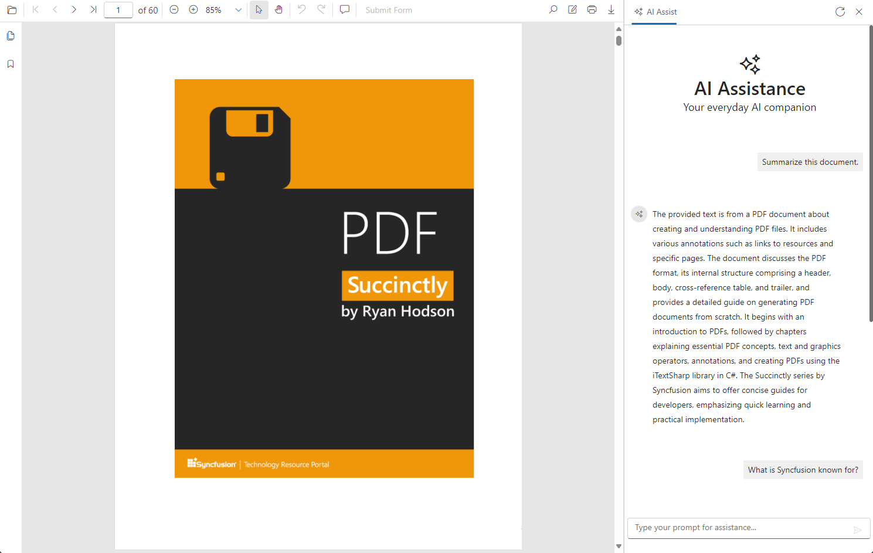This screenshot has height=553, width=873.
Task: Choose the 'What is Syncfusion known for?' suggestion
Action: [x=803, y=470]
